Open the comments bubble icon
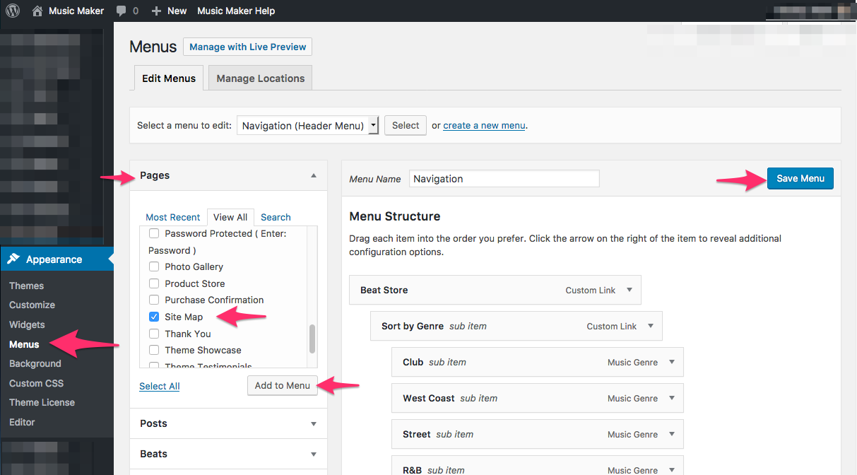 point(122,11)
